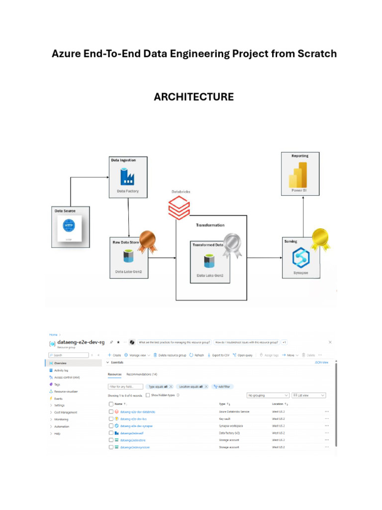
Task: Select the dataenge2edevadf row checkbox
Action: click(111, 433)
